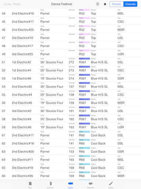The width and height of the screenshot is (141, 189).
Task: Change group Cool Back on channel 63
Action: point(98,152)
